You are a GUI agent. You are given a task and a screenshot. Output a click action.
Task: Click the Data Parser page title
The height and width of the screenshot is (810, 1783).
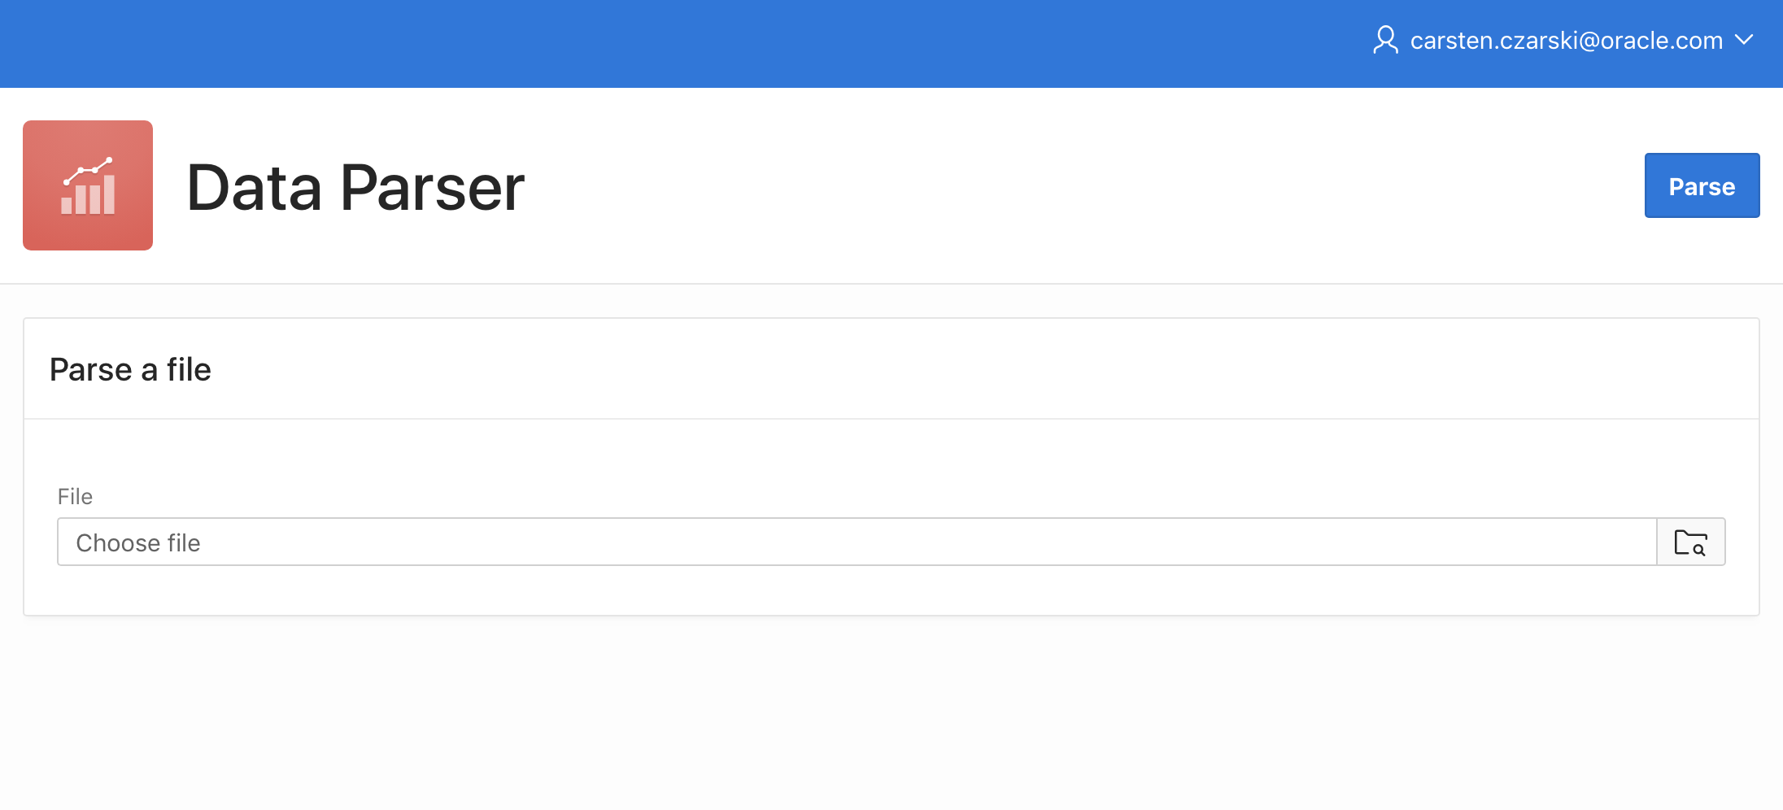[355, 188]
